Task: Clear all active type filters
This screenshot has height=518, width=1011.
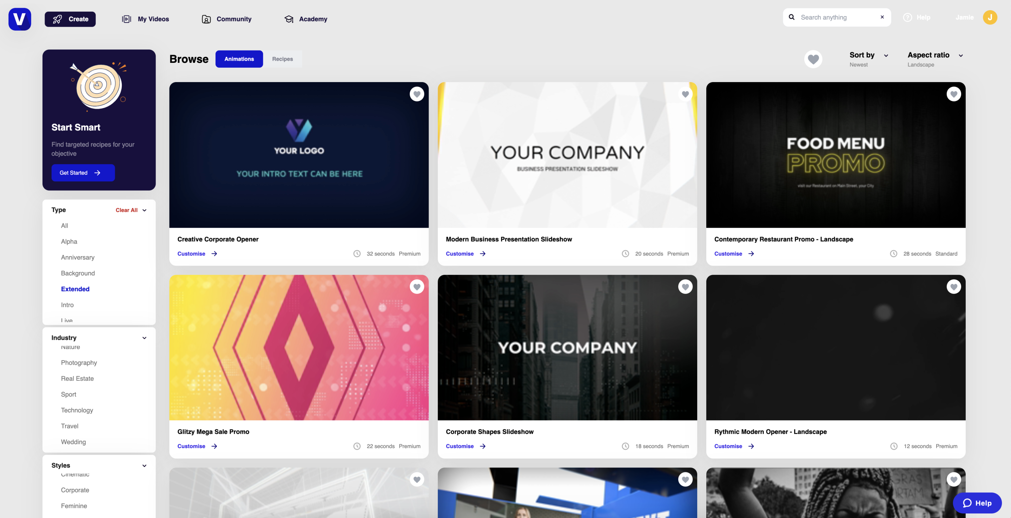Action: pos(126,210)
